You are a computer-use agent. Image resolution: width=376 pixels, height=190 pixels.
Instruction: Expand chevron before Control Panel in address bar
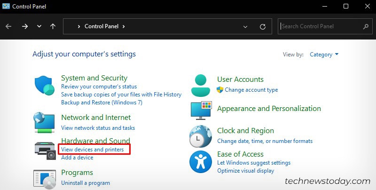tap(78, 26)
